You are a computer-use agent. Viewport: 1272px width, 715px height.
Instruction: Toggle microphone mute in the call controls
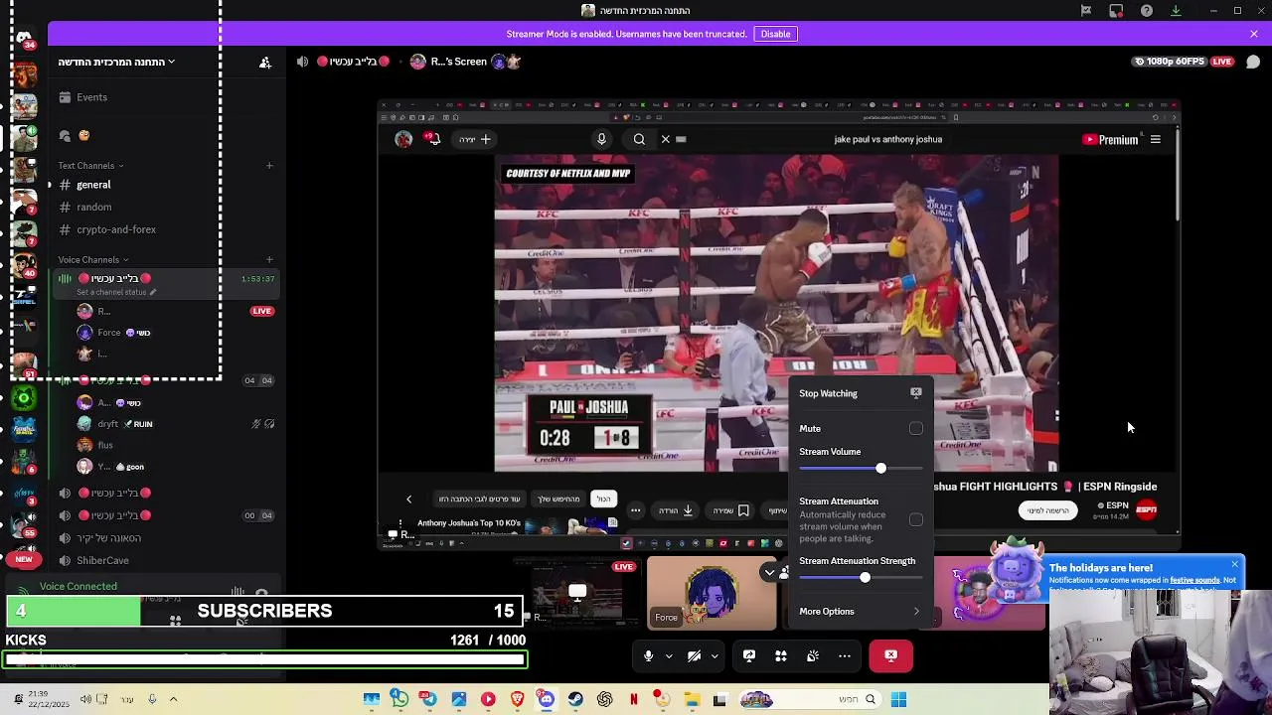(648, 655)
